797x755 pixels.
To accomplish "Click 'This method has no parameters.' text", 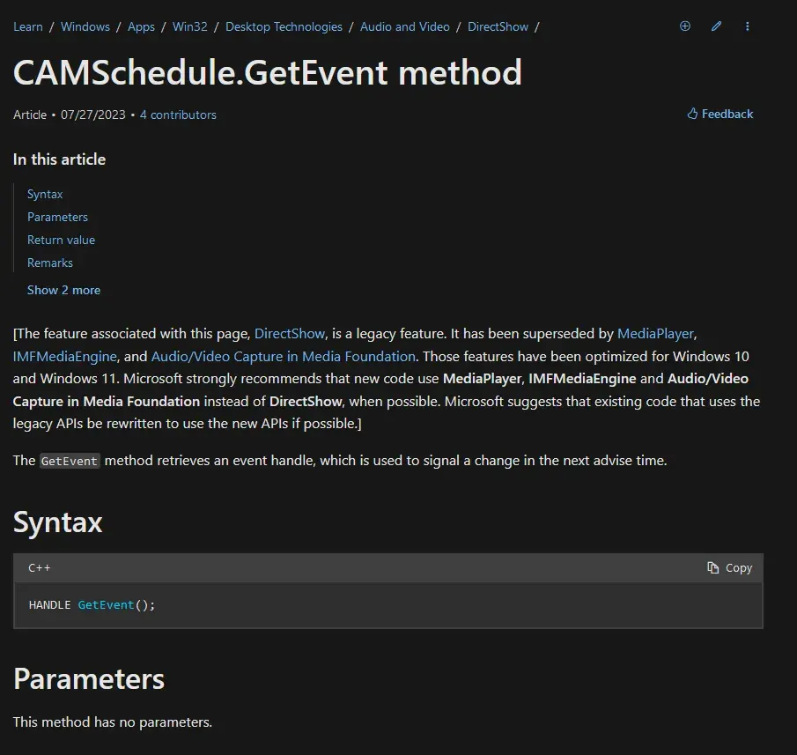I will click(x=113, y=722).
